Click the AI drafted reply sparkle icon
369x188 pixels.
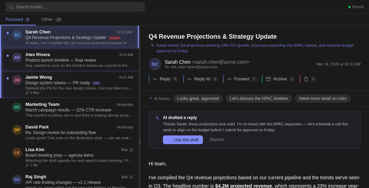[x=157, y=118]
